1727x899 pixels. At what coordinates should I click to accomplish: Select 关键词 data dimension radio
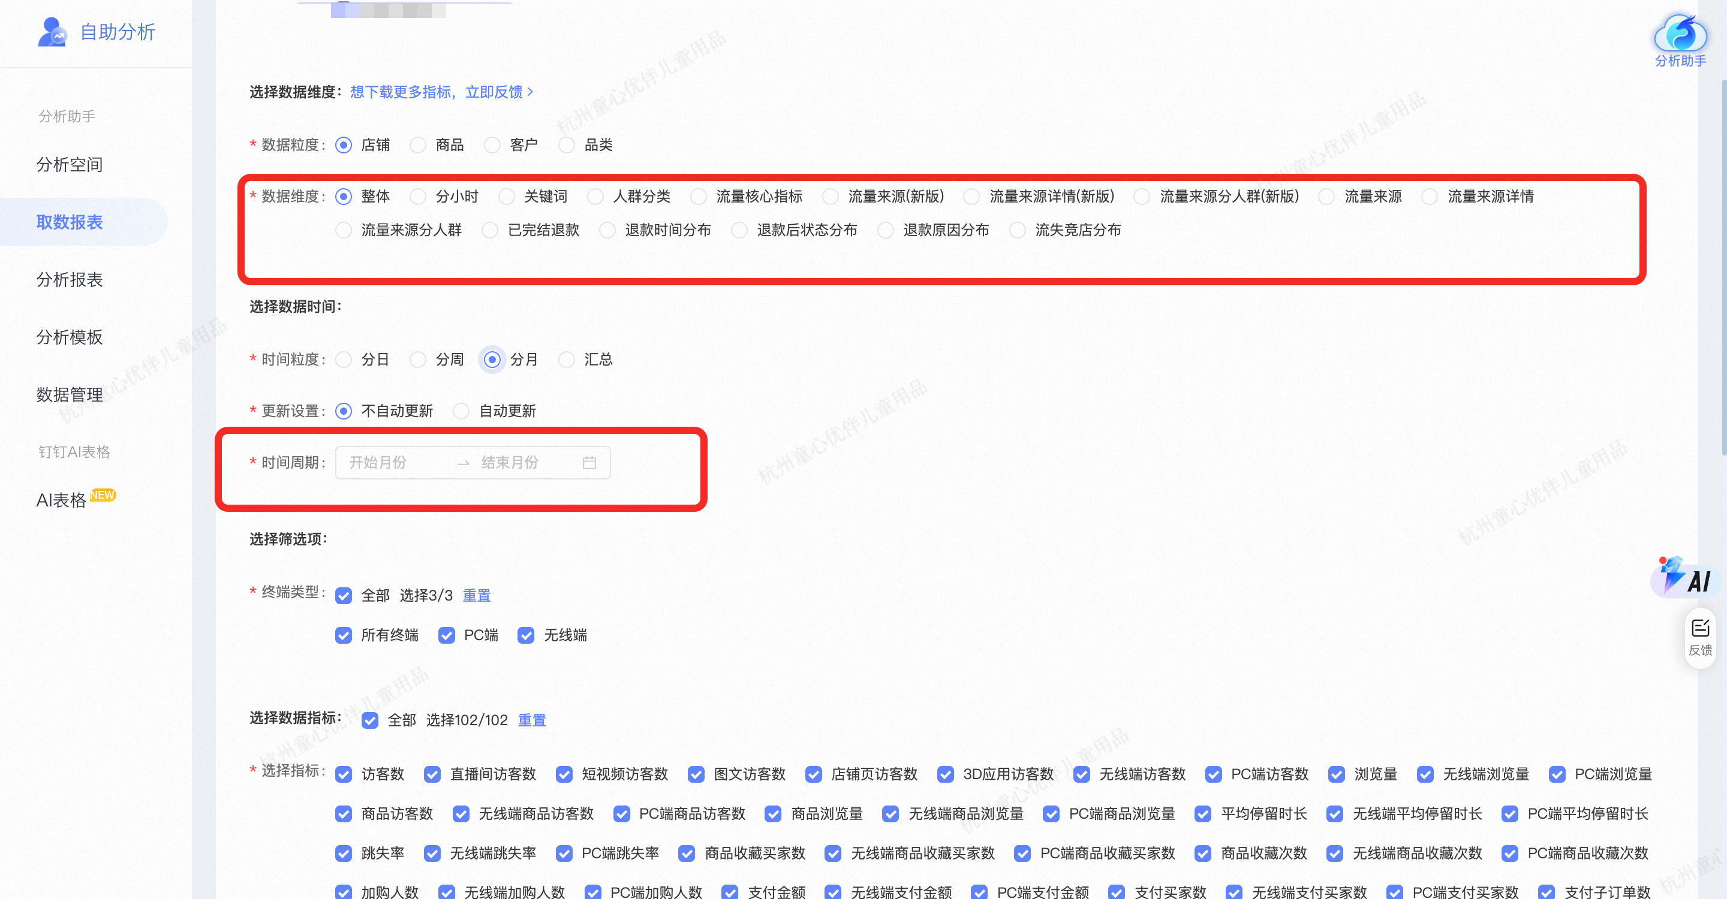[x=507, y=197]
